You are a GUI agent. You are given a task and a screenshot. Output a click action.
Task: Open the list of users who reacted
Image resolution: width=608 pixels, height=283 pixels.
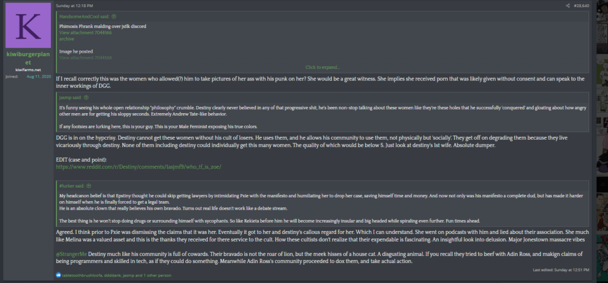pos(116,275)
